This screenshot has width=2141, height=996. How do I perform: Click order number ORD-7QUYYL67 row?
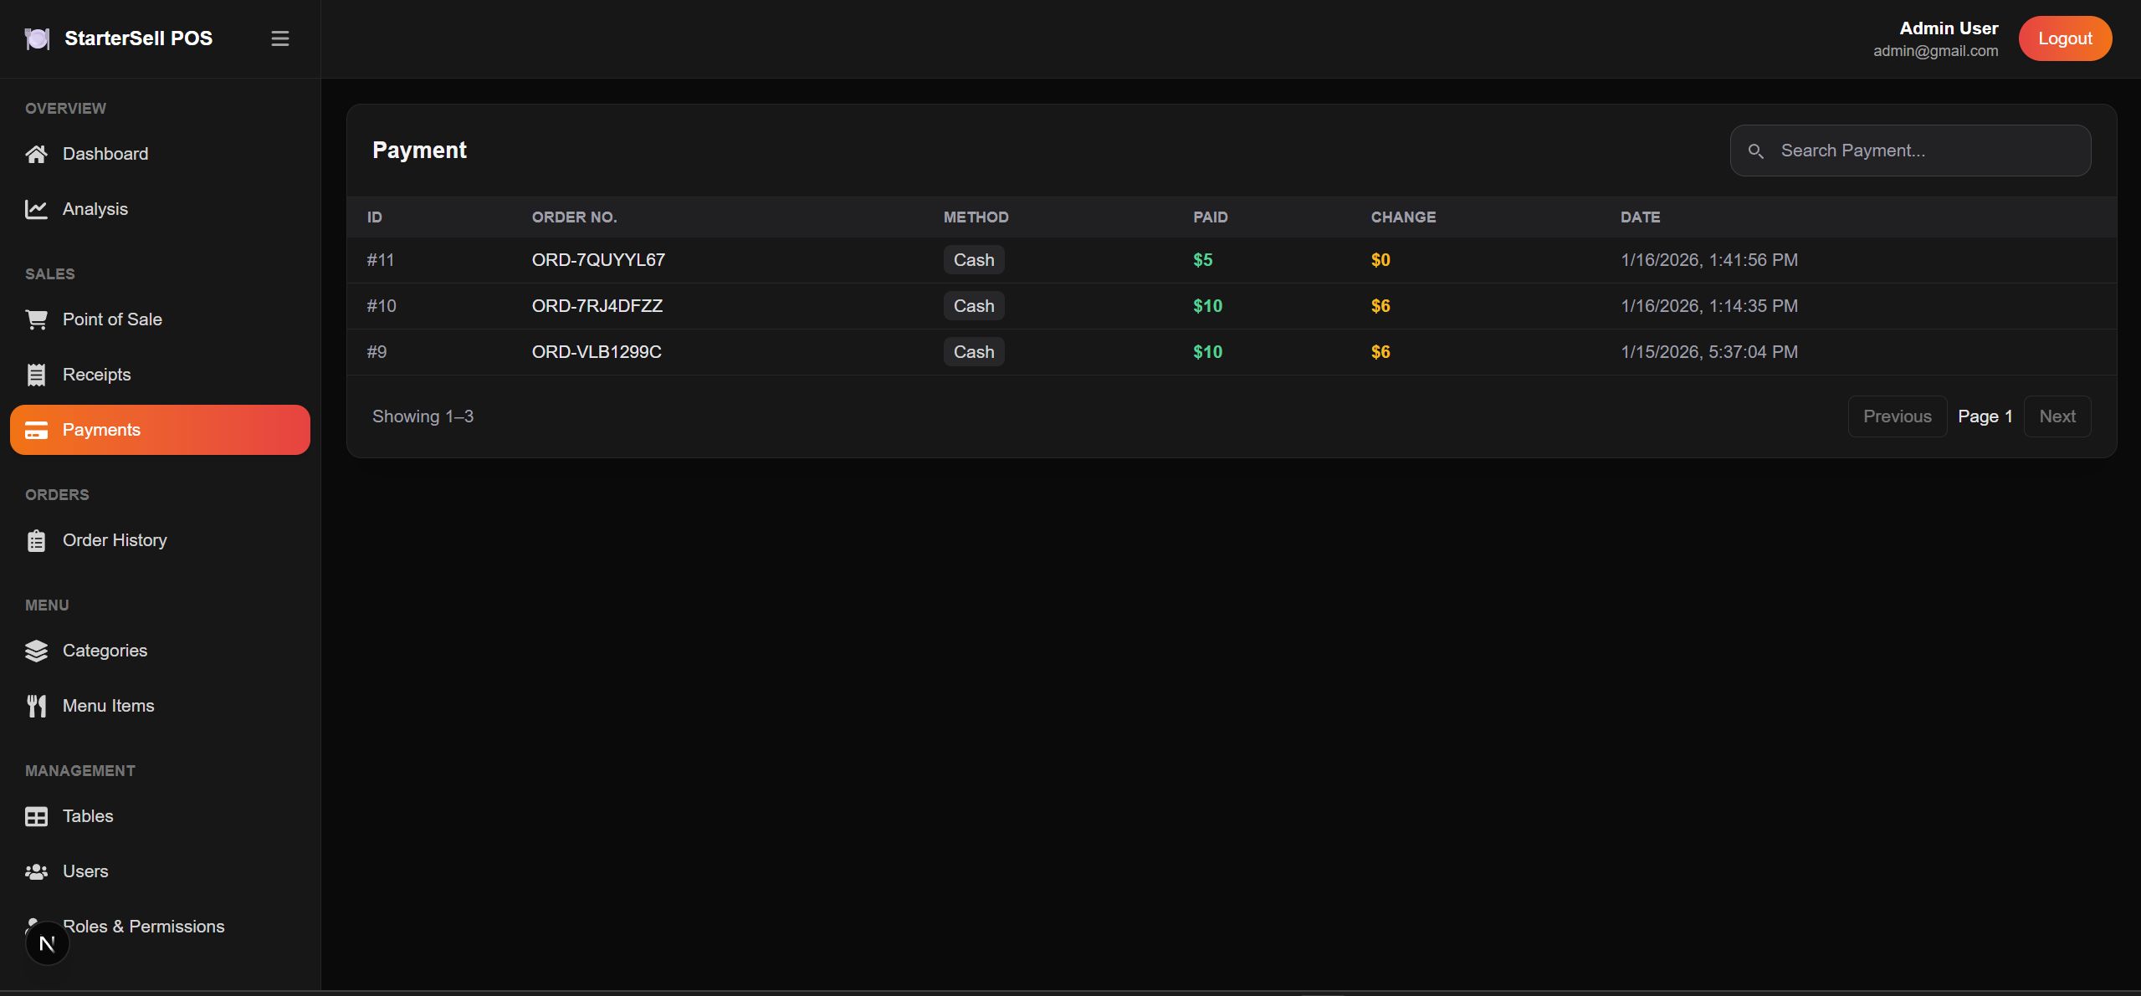coord(598,260)
